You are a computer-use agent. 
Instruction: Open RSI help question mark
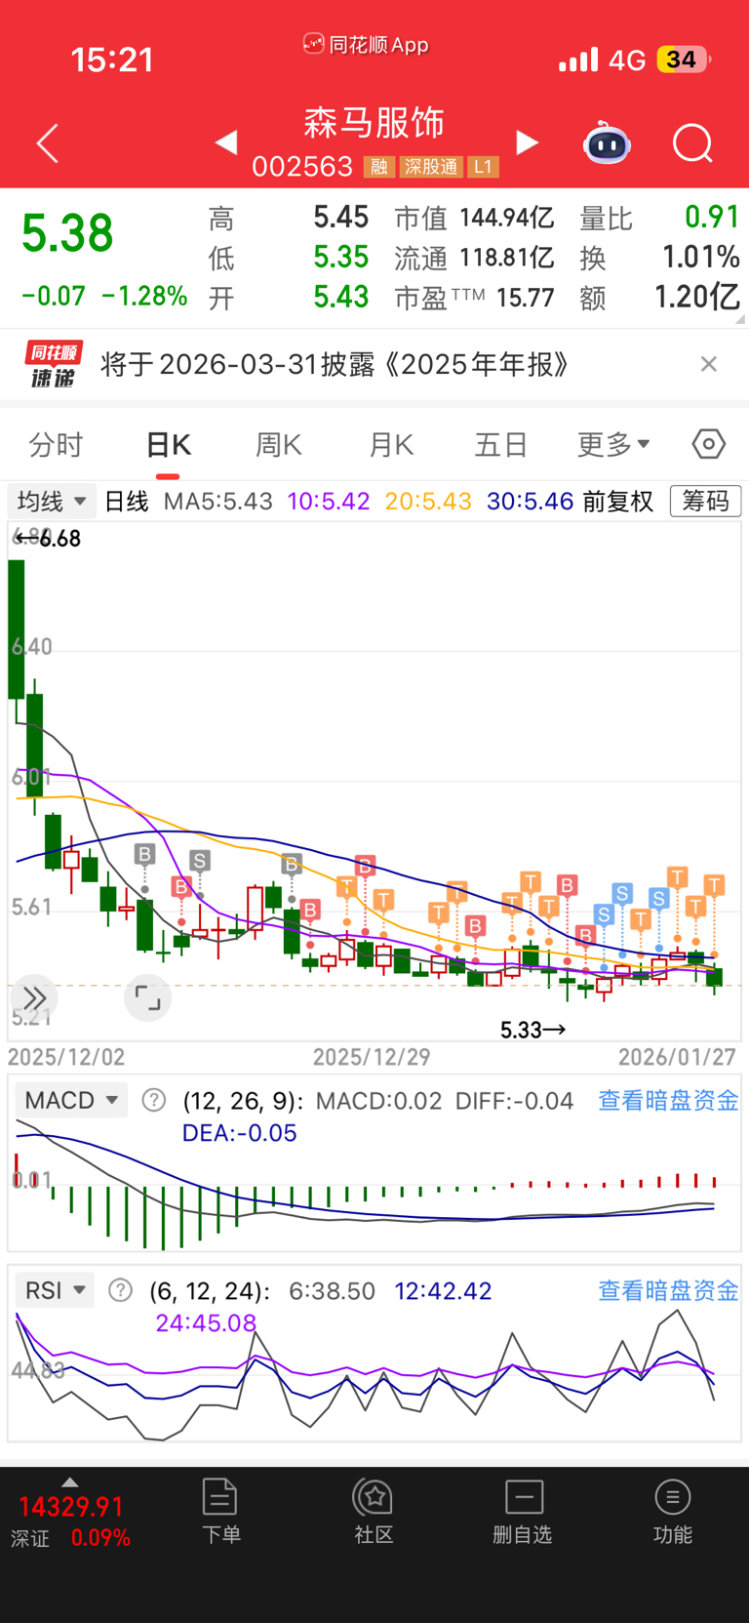[x=120, y=1290]
